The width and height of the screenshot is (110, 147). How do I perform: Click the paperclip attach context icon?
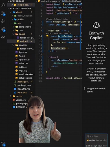click(84, 88)
